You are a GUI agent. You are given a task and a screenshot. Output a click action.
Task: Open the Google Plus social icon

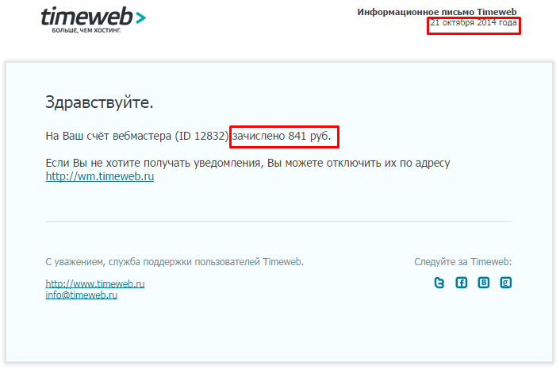point(505,283)
